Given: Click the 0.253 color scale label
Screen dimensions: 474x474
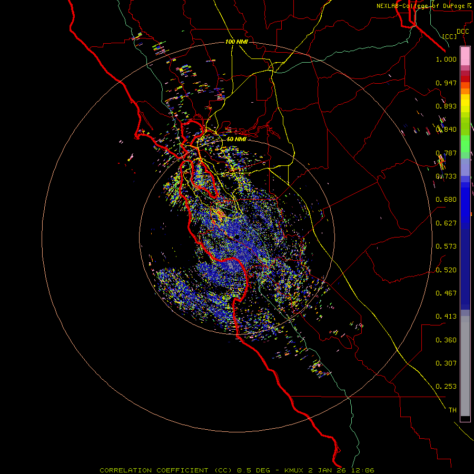Looking at the screenshot, I should (446, 387).
